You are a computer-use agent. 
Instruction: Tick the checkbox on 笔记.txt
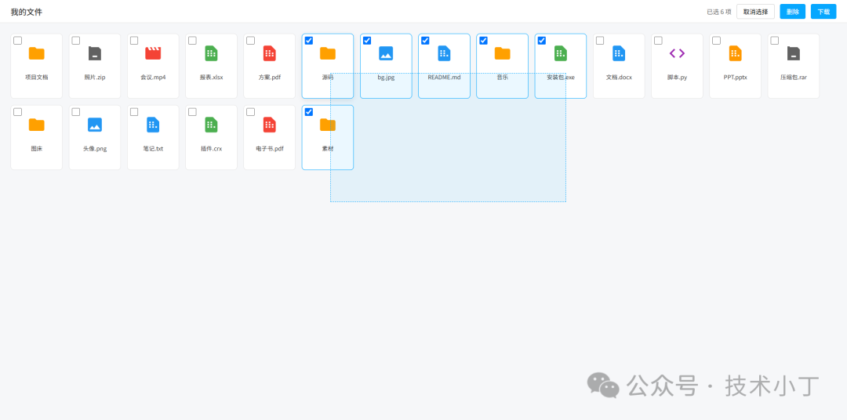point(134,112)
